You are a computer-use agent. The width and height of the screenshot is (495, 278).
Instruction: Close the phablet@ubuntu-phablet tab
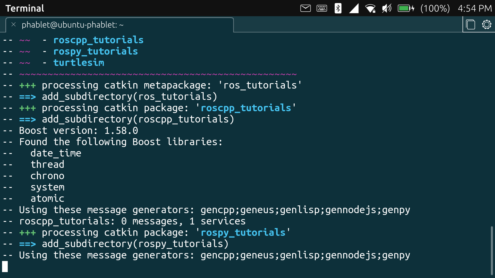[x=13, y=25]
